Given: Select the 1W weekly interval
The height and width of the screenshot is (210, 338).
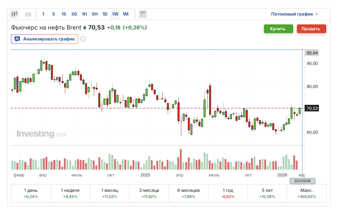Looking at the screenshot, I should 115,14.
